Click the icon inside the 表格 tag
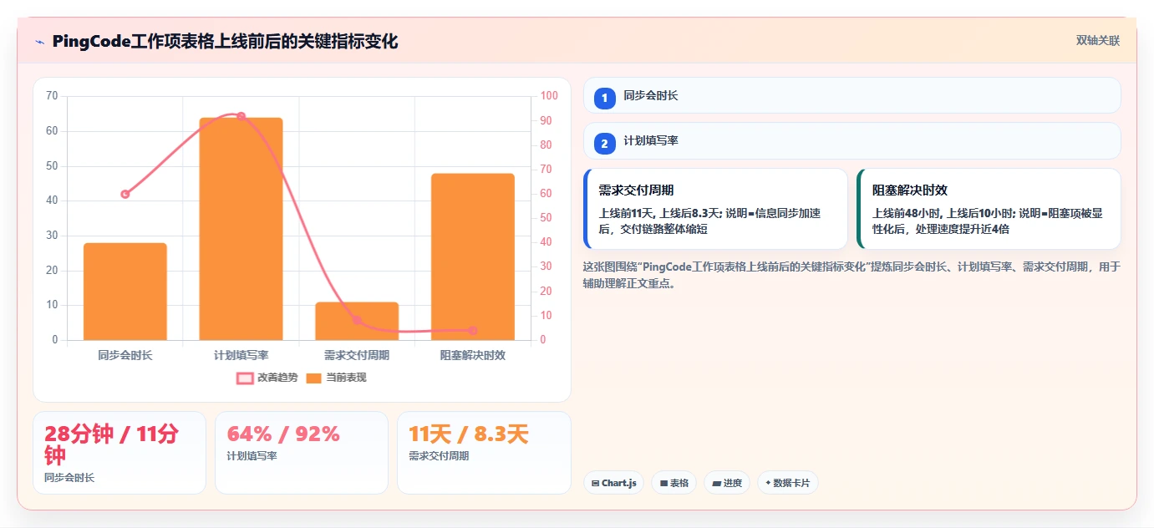 tap(663, 483)
